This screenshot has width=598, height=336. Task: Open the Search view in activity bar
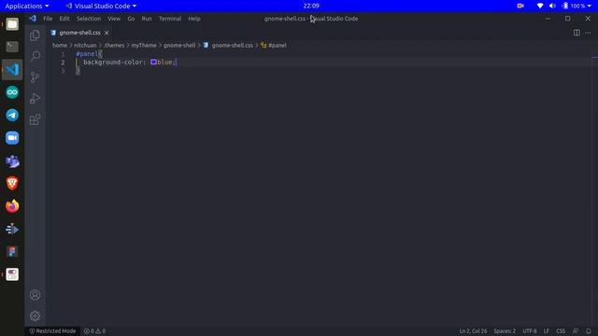point(36,56)
